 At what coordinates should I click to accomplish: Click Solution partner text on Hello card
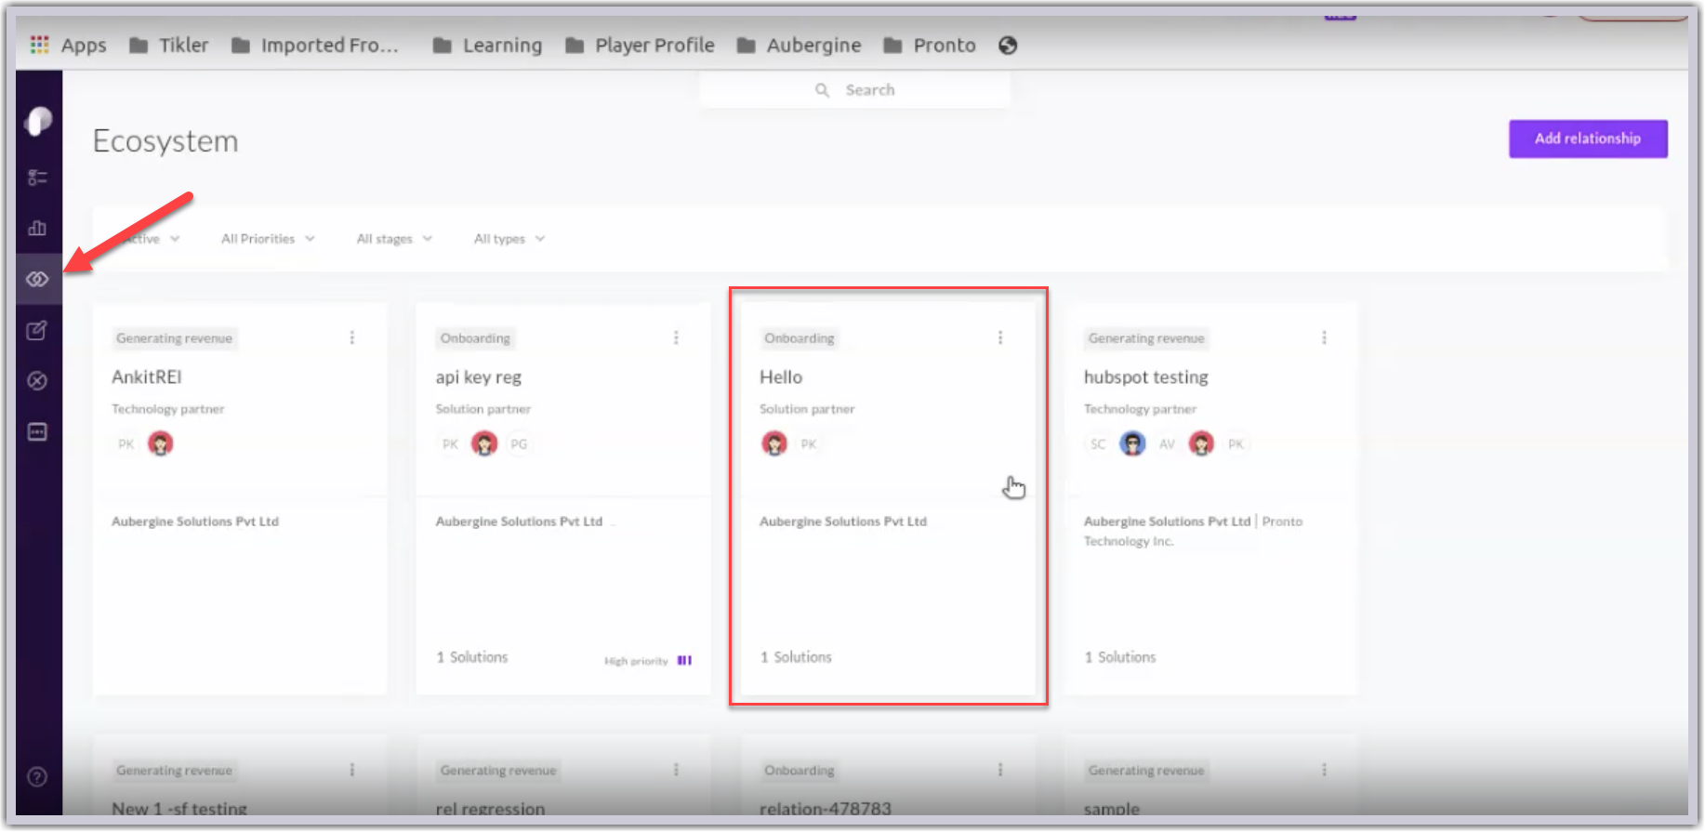click(807, 409)
